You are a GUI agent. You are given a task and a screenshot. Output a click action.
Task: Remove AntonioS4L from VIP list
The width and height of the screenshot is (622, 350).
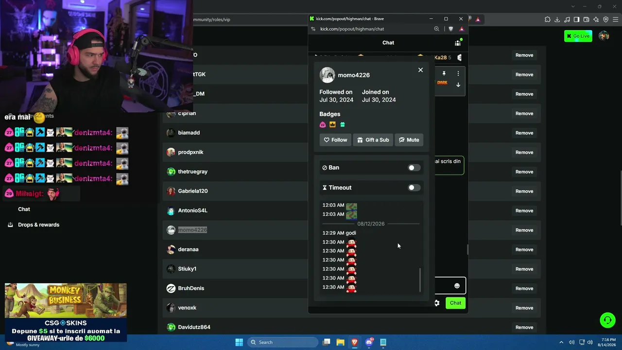(x=524, y=210)
